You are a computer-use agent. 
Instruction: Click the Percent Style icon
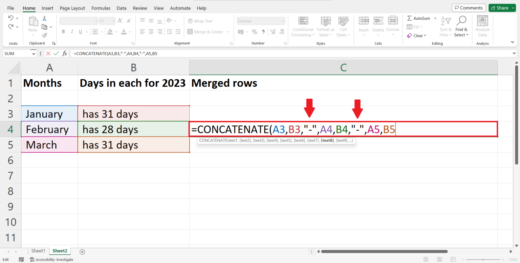pyautogui.click(x=254, y=32)
